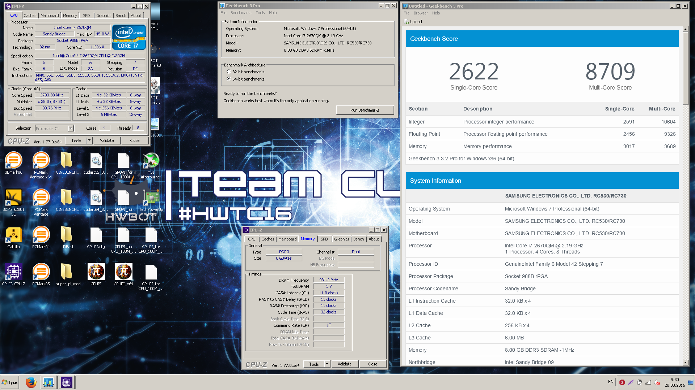
Task: Click the network signal tray icon
Action: tap(648, 382)
